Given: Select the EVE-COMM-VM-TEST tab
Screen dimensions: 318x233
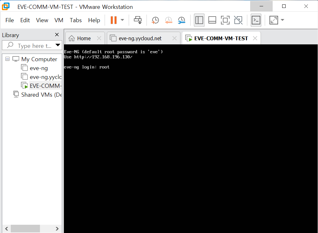Looking at the screenshot, I should click(x=221, y=38).
